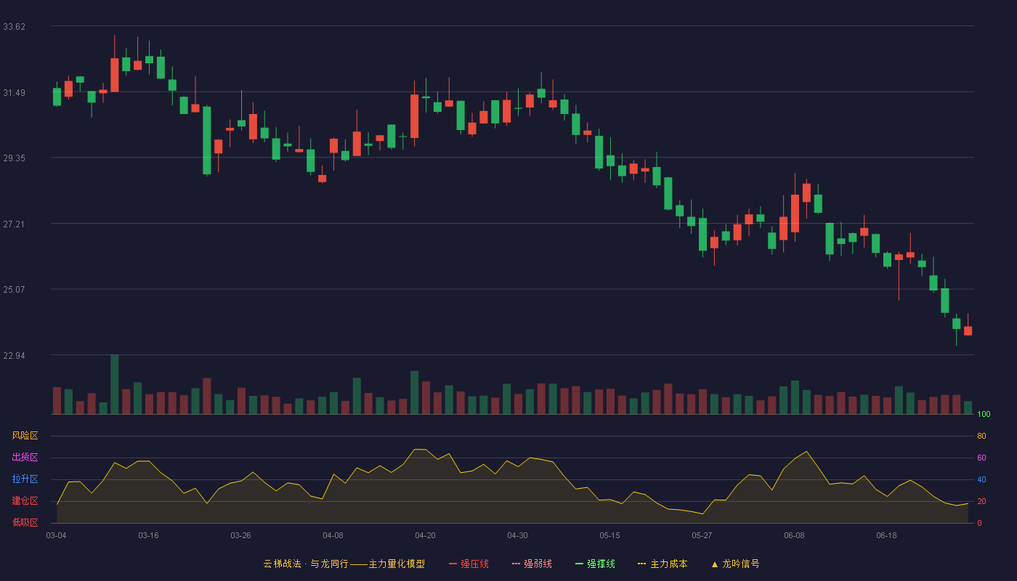This screenshot has height=581, width=1017.
Task: Click the red 20 right-axis value
Action: click(x=981, y=502)
